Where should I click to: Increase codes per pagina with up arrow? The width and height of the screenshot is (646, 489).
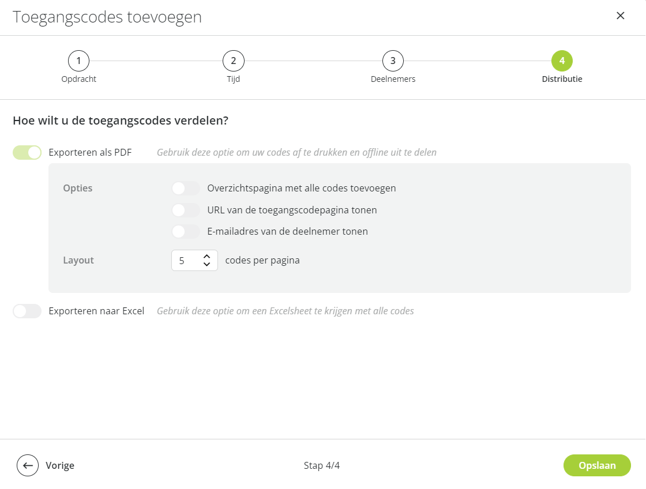tap(207, 256)
